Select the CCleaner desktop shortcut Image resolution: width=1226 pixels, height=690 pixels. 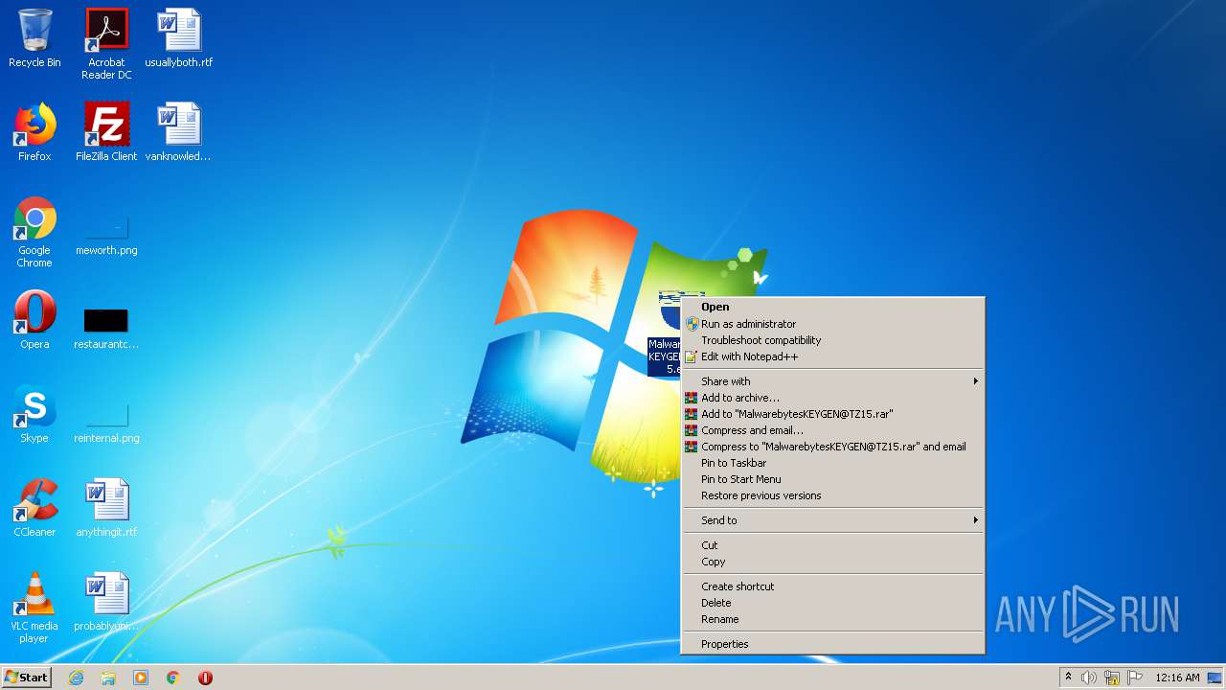[34, 508]
